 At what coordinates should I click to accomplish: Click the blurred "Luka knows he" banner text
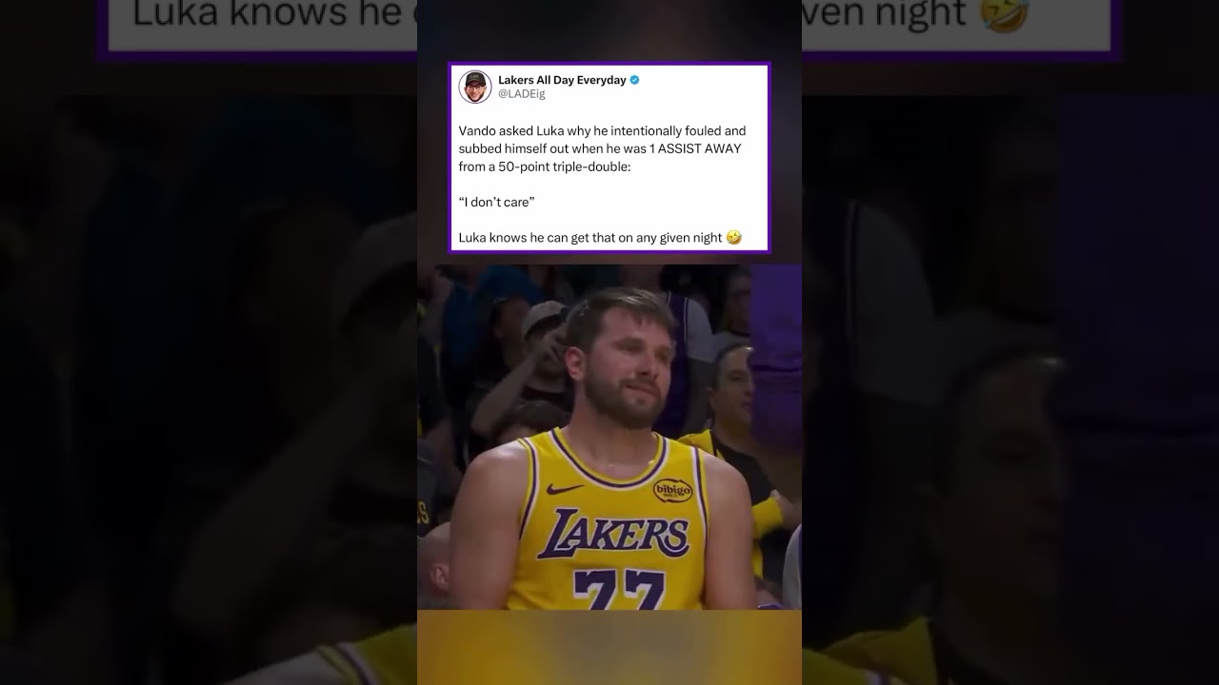[267, 13]
